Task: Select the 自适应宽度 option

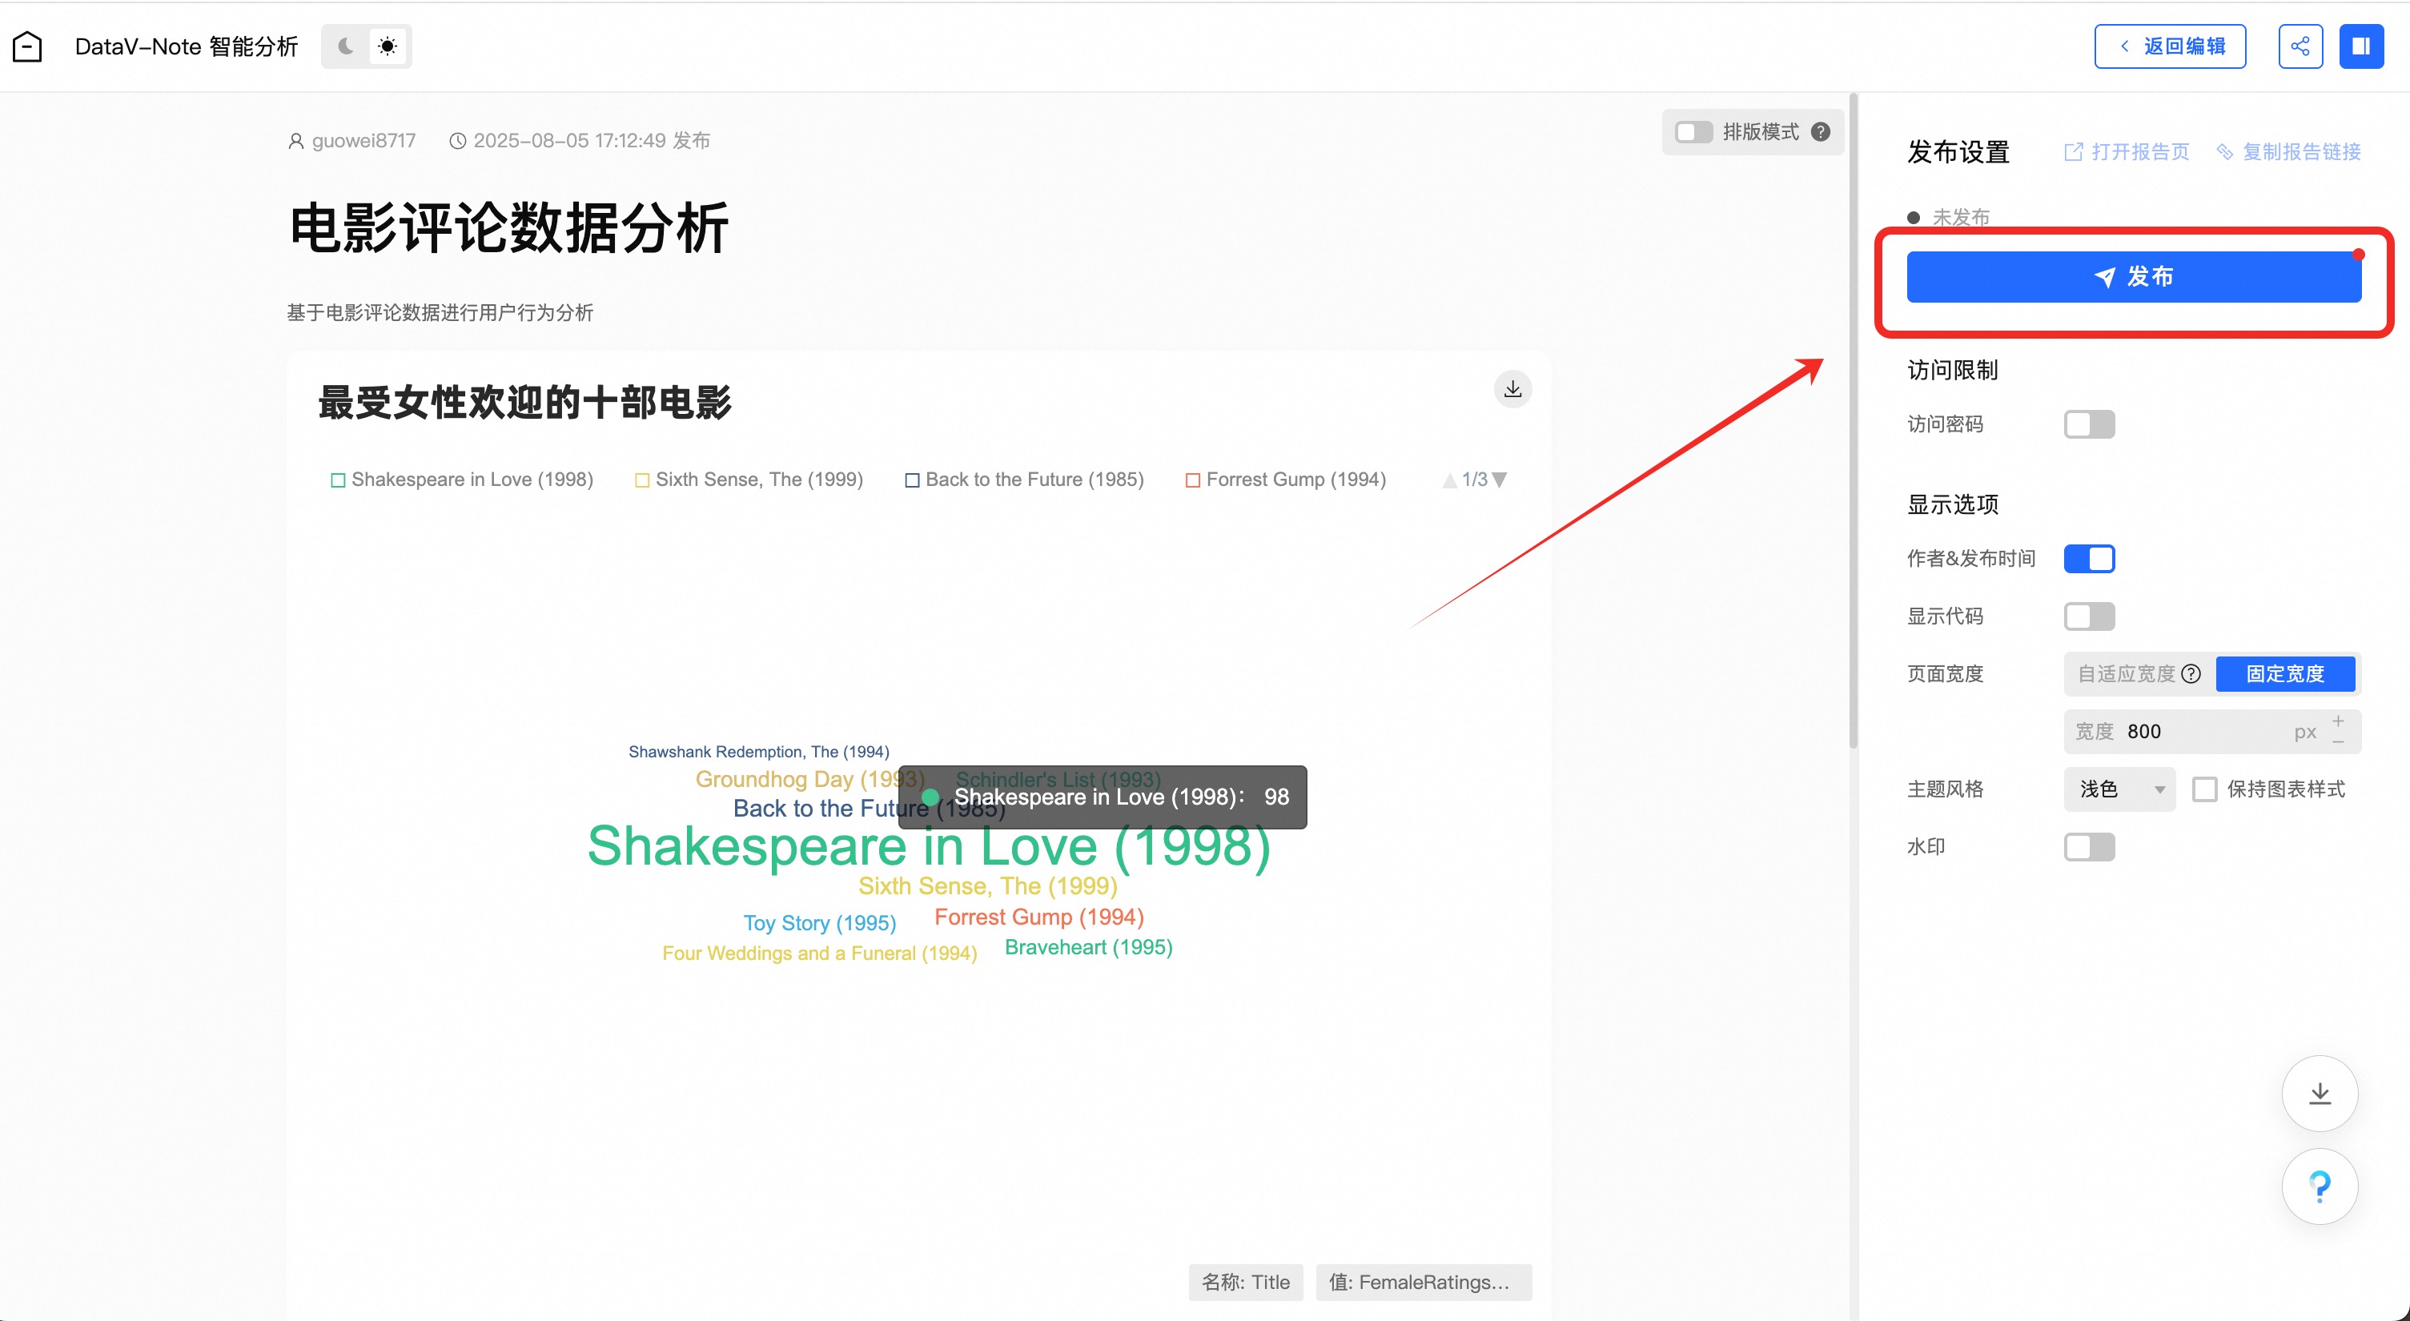Action: click(2126, 673)
